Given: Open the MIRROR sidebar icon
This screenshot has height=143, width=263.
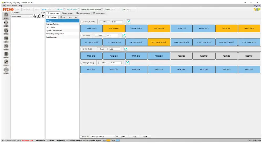Looking at the screenshot, I should [x=6, y=47].
